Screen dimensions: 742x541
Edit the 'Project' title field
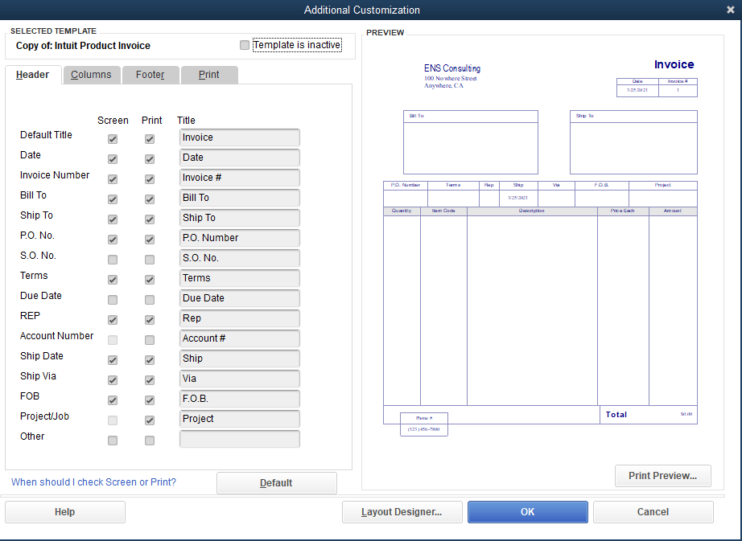coord(240,419)
